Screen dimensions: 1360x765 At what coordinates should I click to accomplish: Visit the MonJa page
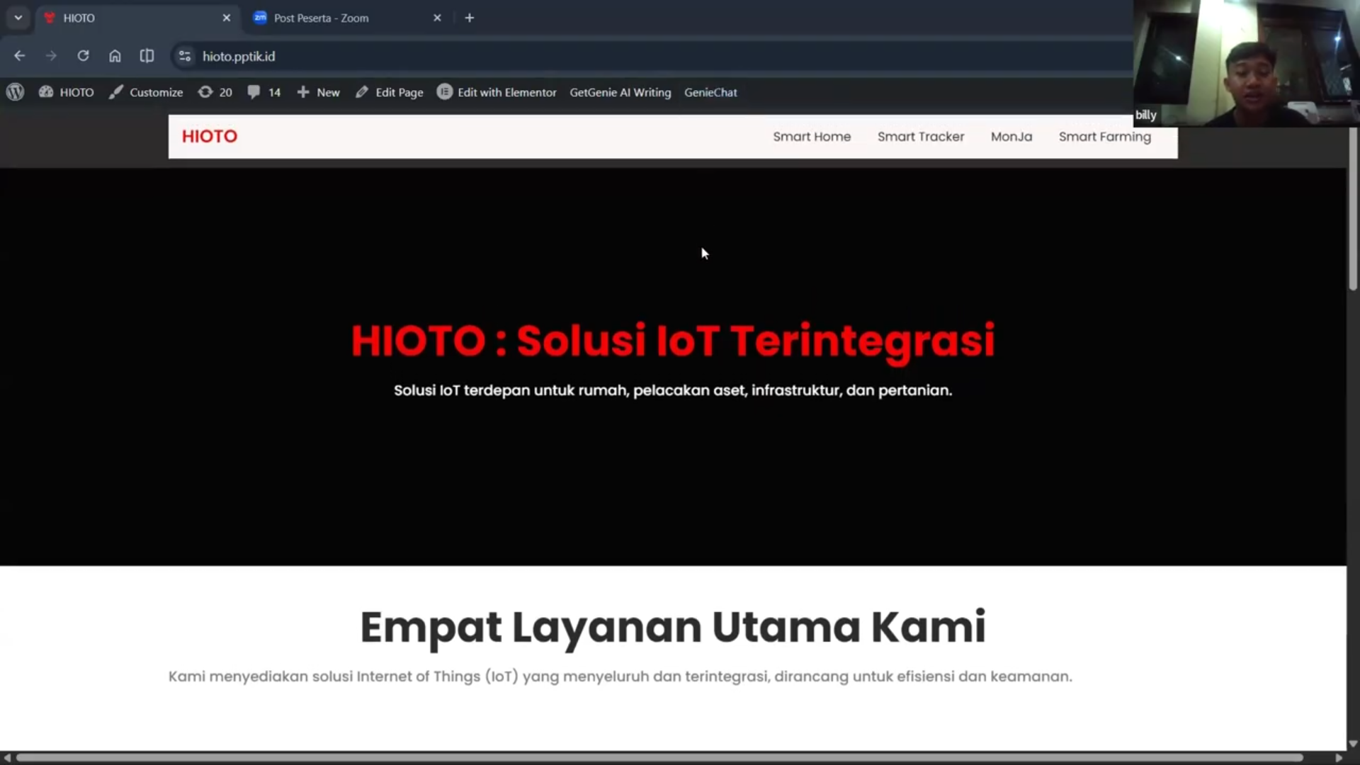pyautogui.click(x=1011, y=137)
